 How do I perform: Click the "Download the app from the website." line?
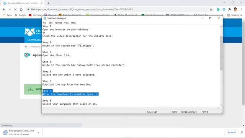67,84
